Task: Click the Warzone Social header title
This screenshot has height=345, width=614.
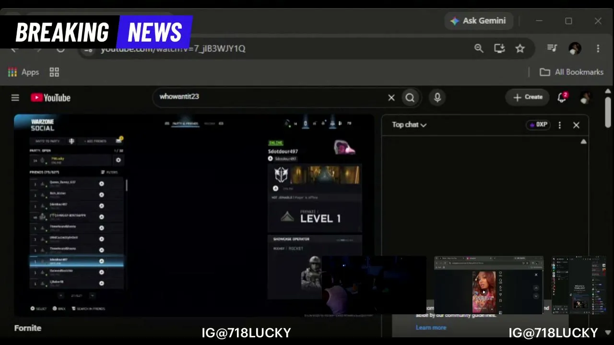Action: [x=43, y=125]
